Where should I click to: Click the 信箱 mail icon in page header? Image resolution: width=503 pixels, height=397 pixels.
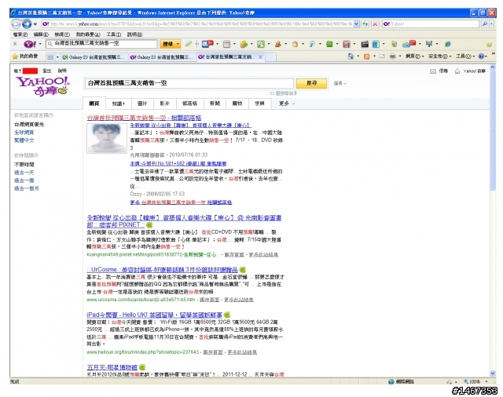tap(433, 71)
